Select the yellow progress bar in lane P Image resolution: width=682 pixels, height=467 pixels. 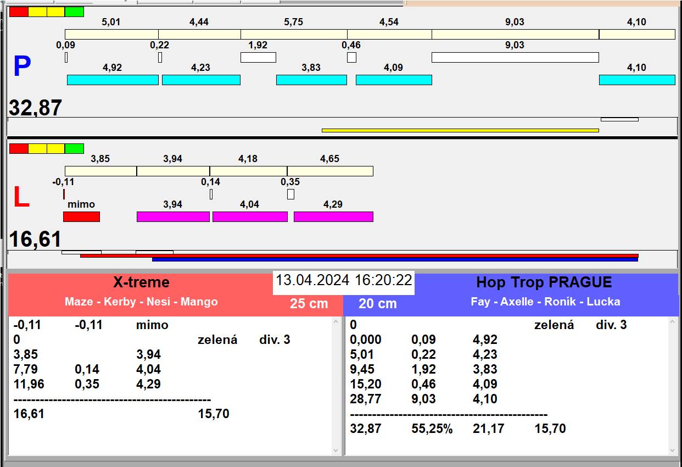(x=460, y=130)
